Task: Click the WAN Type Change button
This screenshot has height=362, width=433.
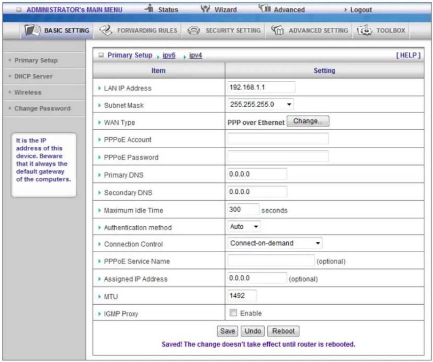Action: point(308,121)
